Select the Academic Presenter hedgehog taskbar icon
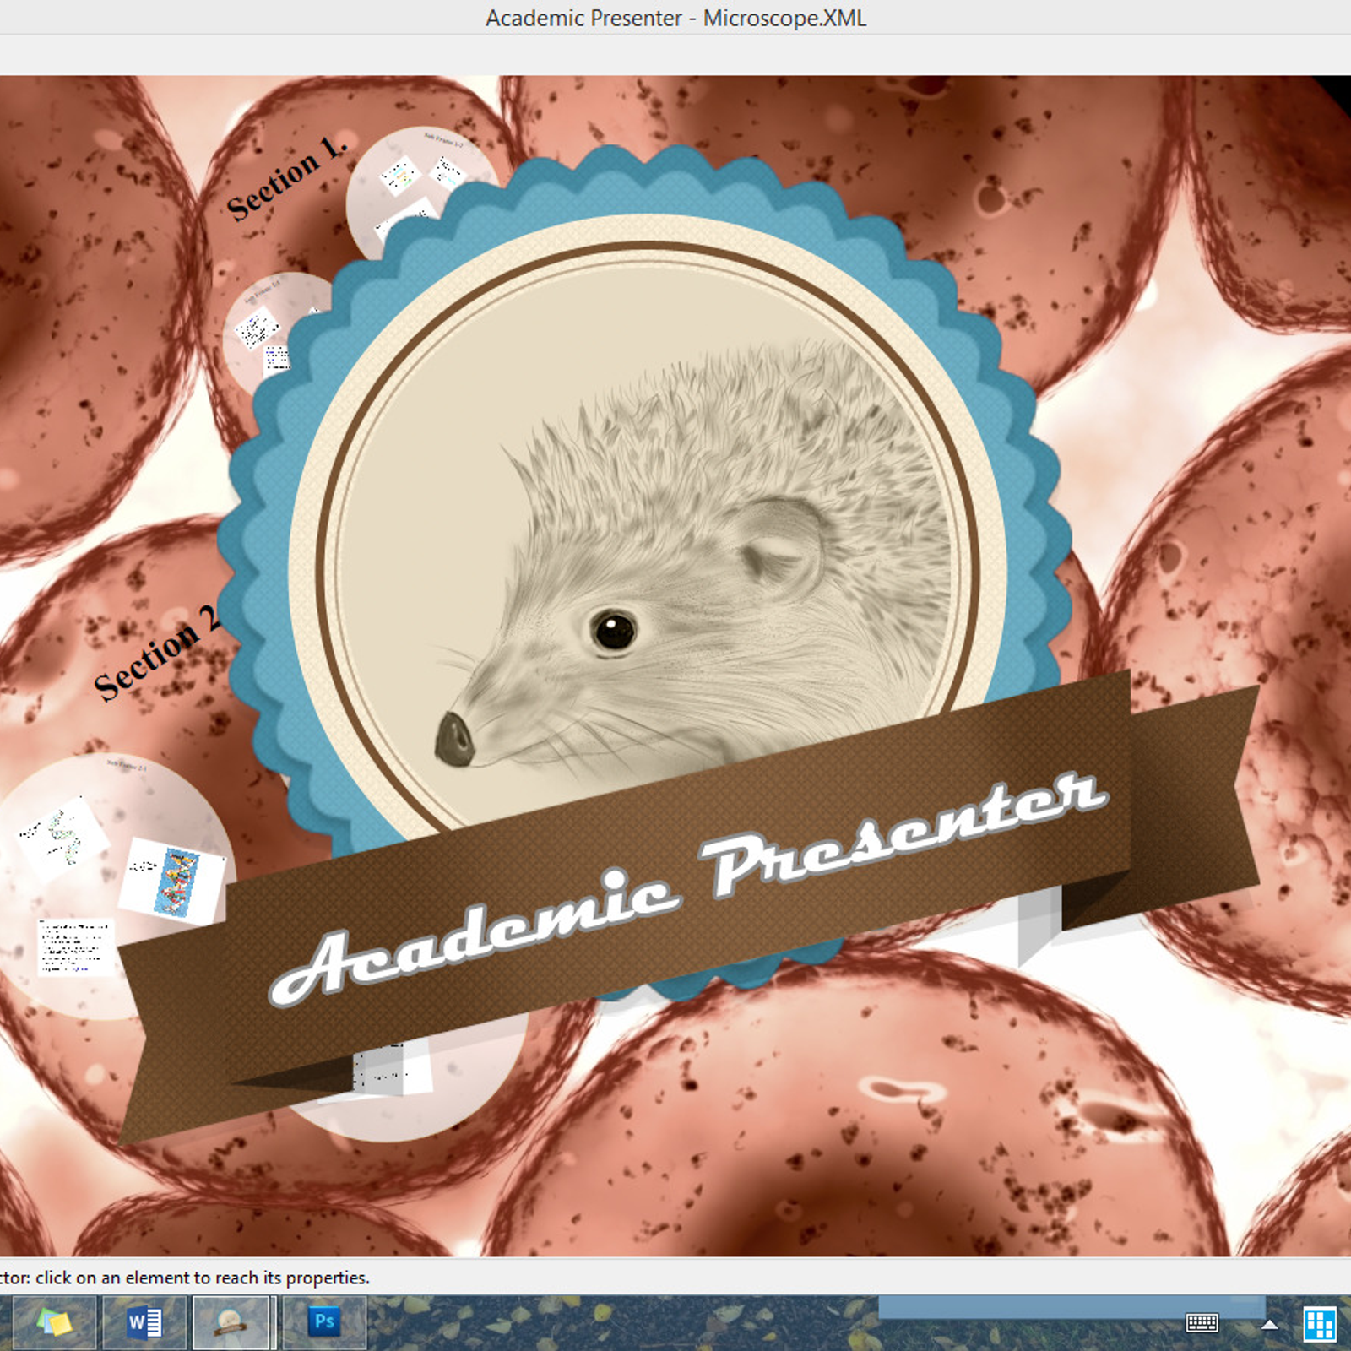The image size is (1351, 1351). [x=231, y=1322]
